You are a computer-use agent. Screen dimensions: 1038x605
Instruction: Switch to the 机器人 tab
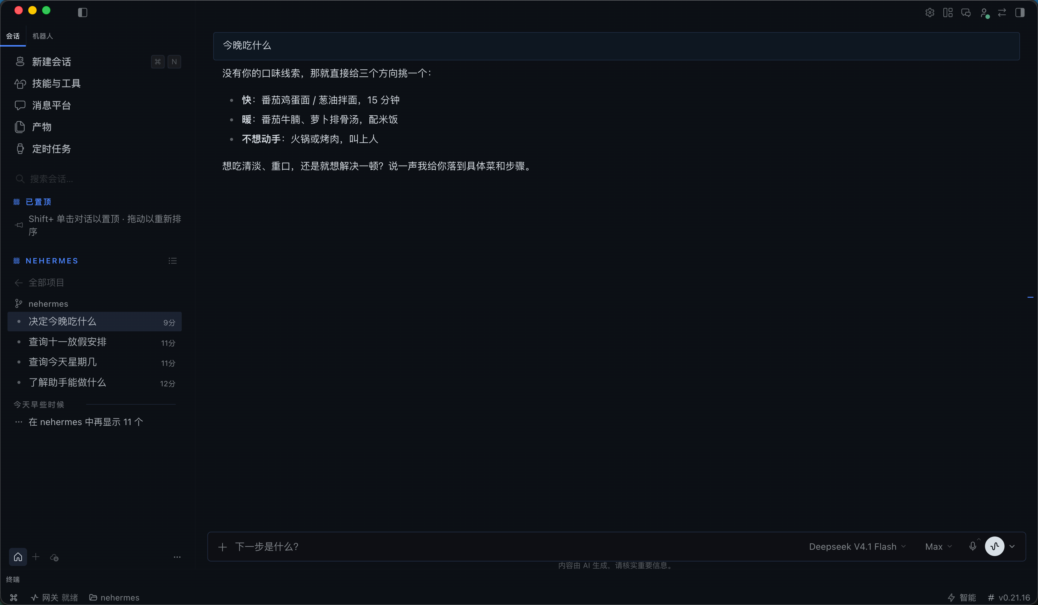pos(43,36)
